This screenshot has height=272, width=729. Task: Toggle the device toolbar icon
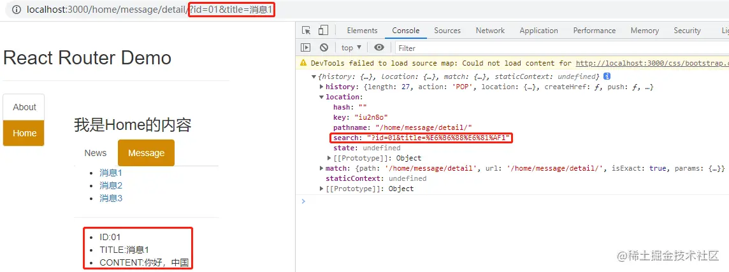click(323, 31)
